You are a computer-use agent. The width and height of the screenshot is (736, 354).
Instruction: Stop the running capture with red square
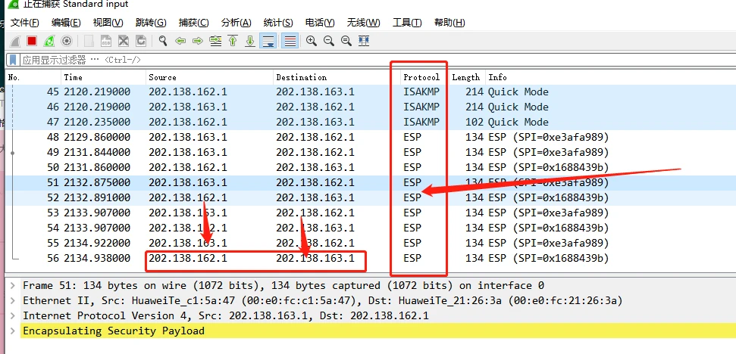point(32,41)
